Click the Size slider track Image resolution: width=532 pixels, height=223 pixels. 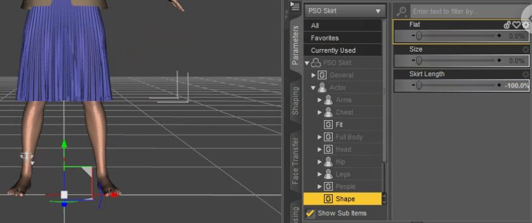tap(456, 61)
